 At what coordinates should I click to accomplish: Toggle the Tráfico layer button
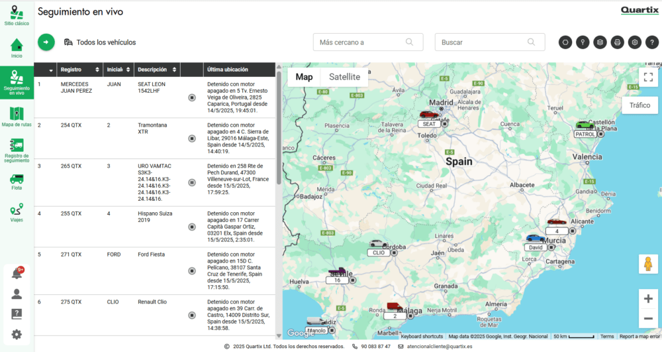click(639, 105)
